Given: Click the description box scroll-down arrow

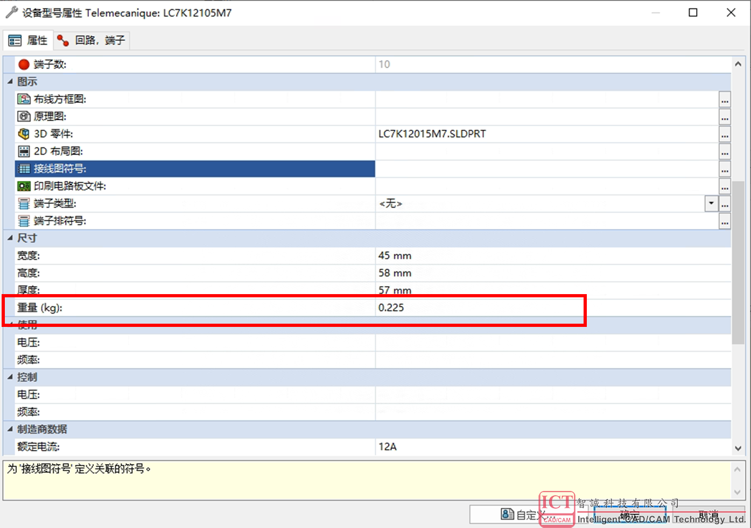Looking at the screenshot, I should point(738,492).
